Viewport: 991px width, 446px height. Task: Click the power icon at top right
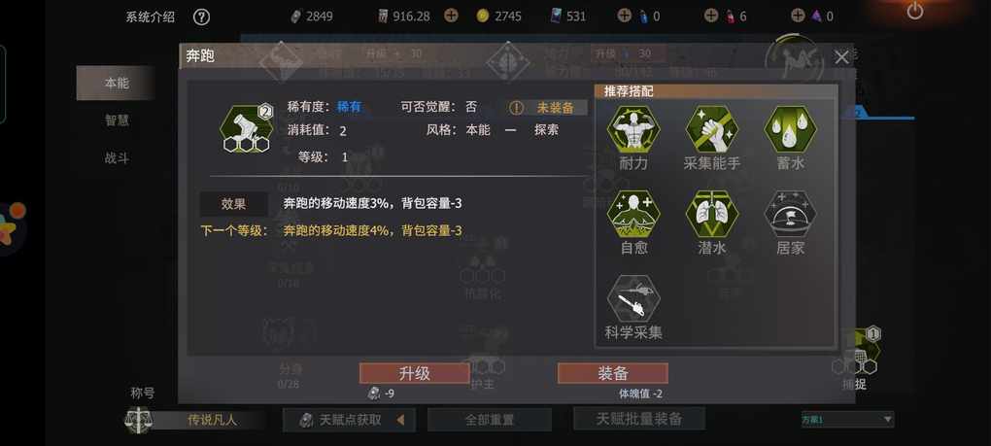pos(914,11)
